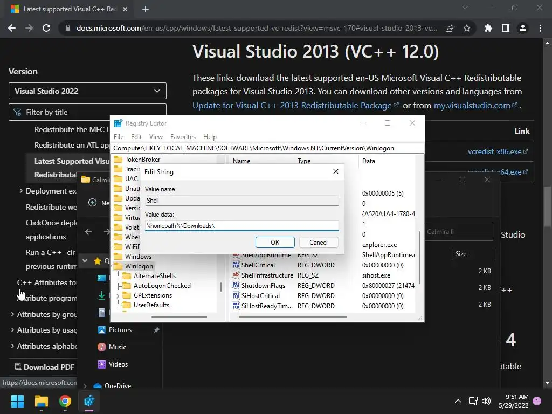Click the sihost.exe data cell

coord(376,275)
